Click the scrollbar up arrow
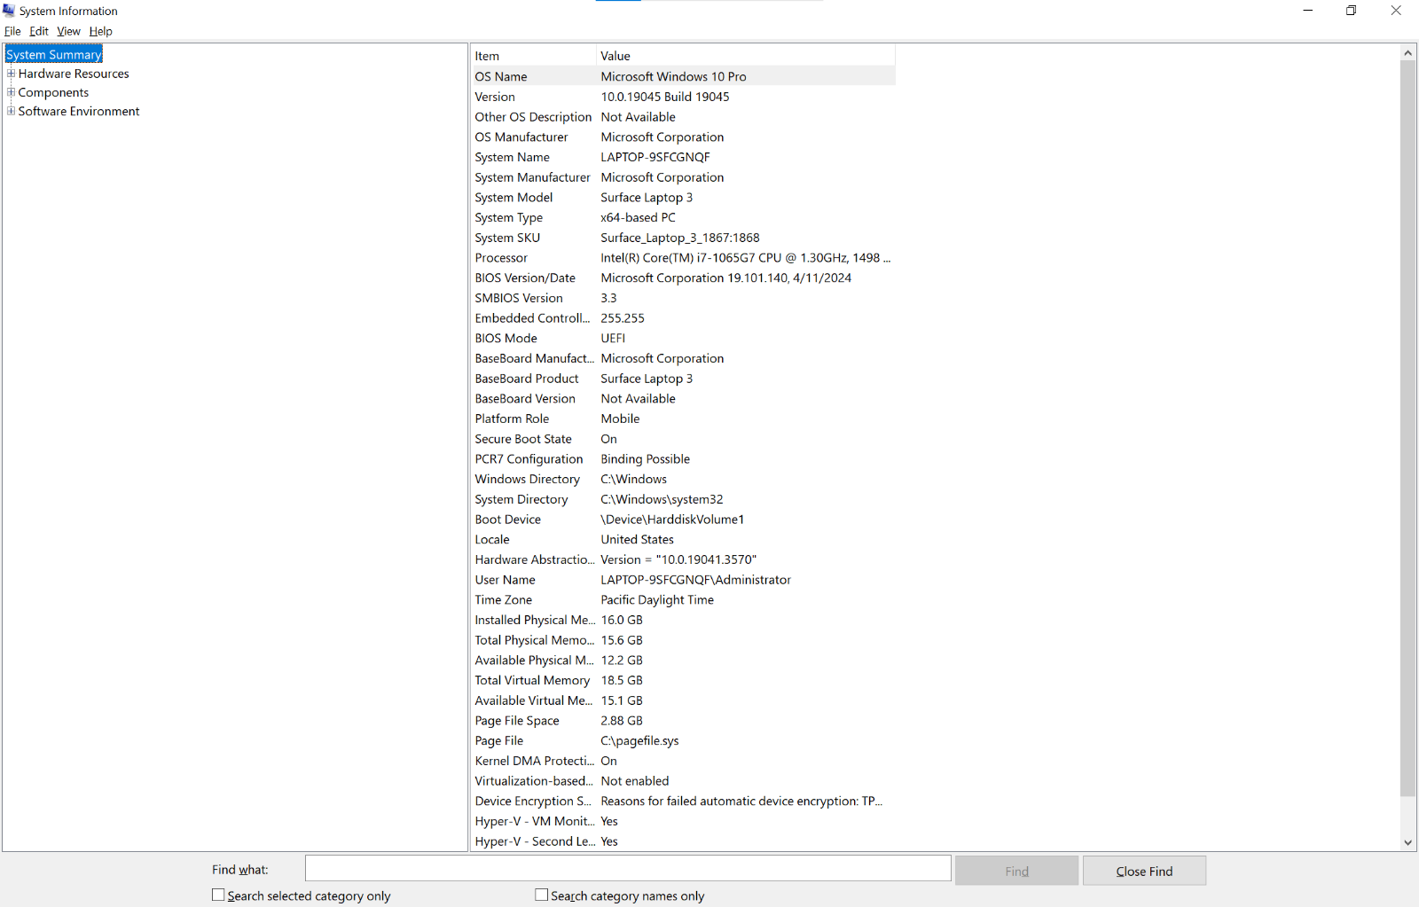The height and width of the screenshot is (907, 1419). pyautogui.click(x=1408, y=53)
